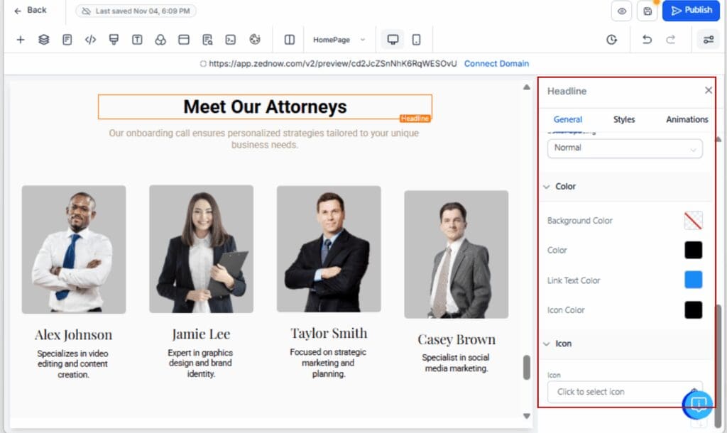The image size is (727, 433).
Task: Preview the site with the eye icon
Action: coord(621,11)
